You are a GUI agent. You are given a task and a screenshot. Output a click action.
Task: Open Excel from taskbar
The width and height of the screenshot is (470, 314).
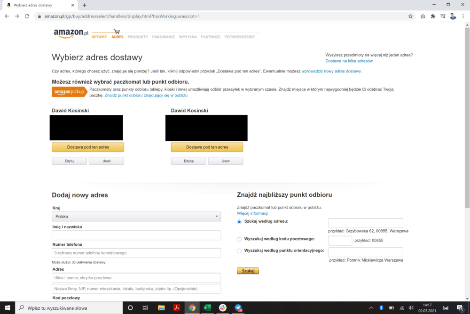click(x=207, y=308)
